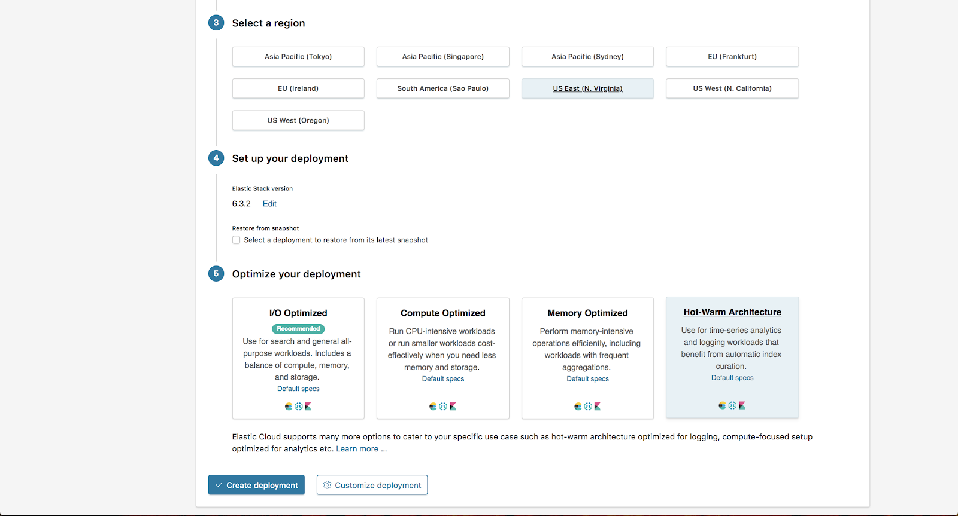Click the Set up your deployment heading

(290, 158)
